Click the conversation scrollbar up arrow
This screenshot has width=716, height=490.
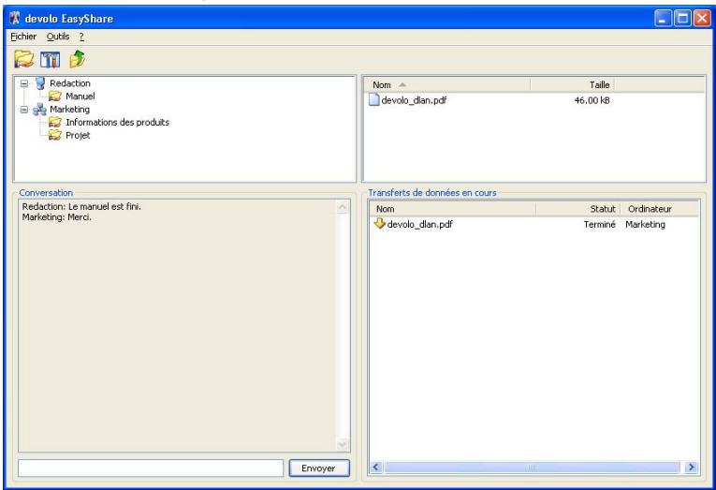point(342,208)
